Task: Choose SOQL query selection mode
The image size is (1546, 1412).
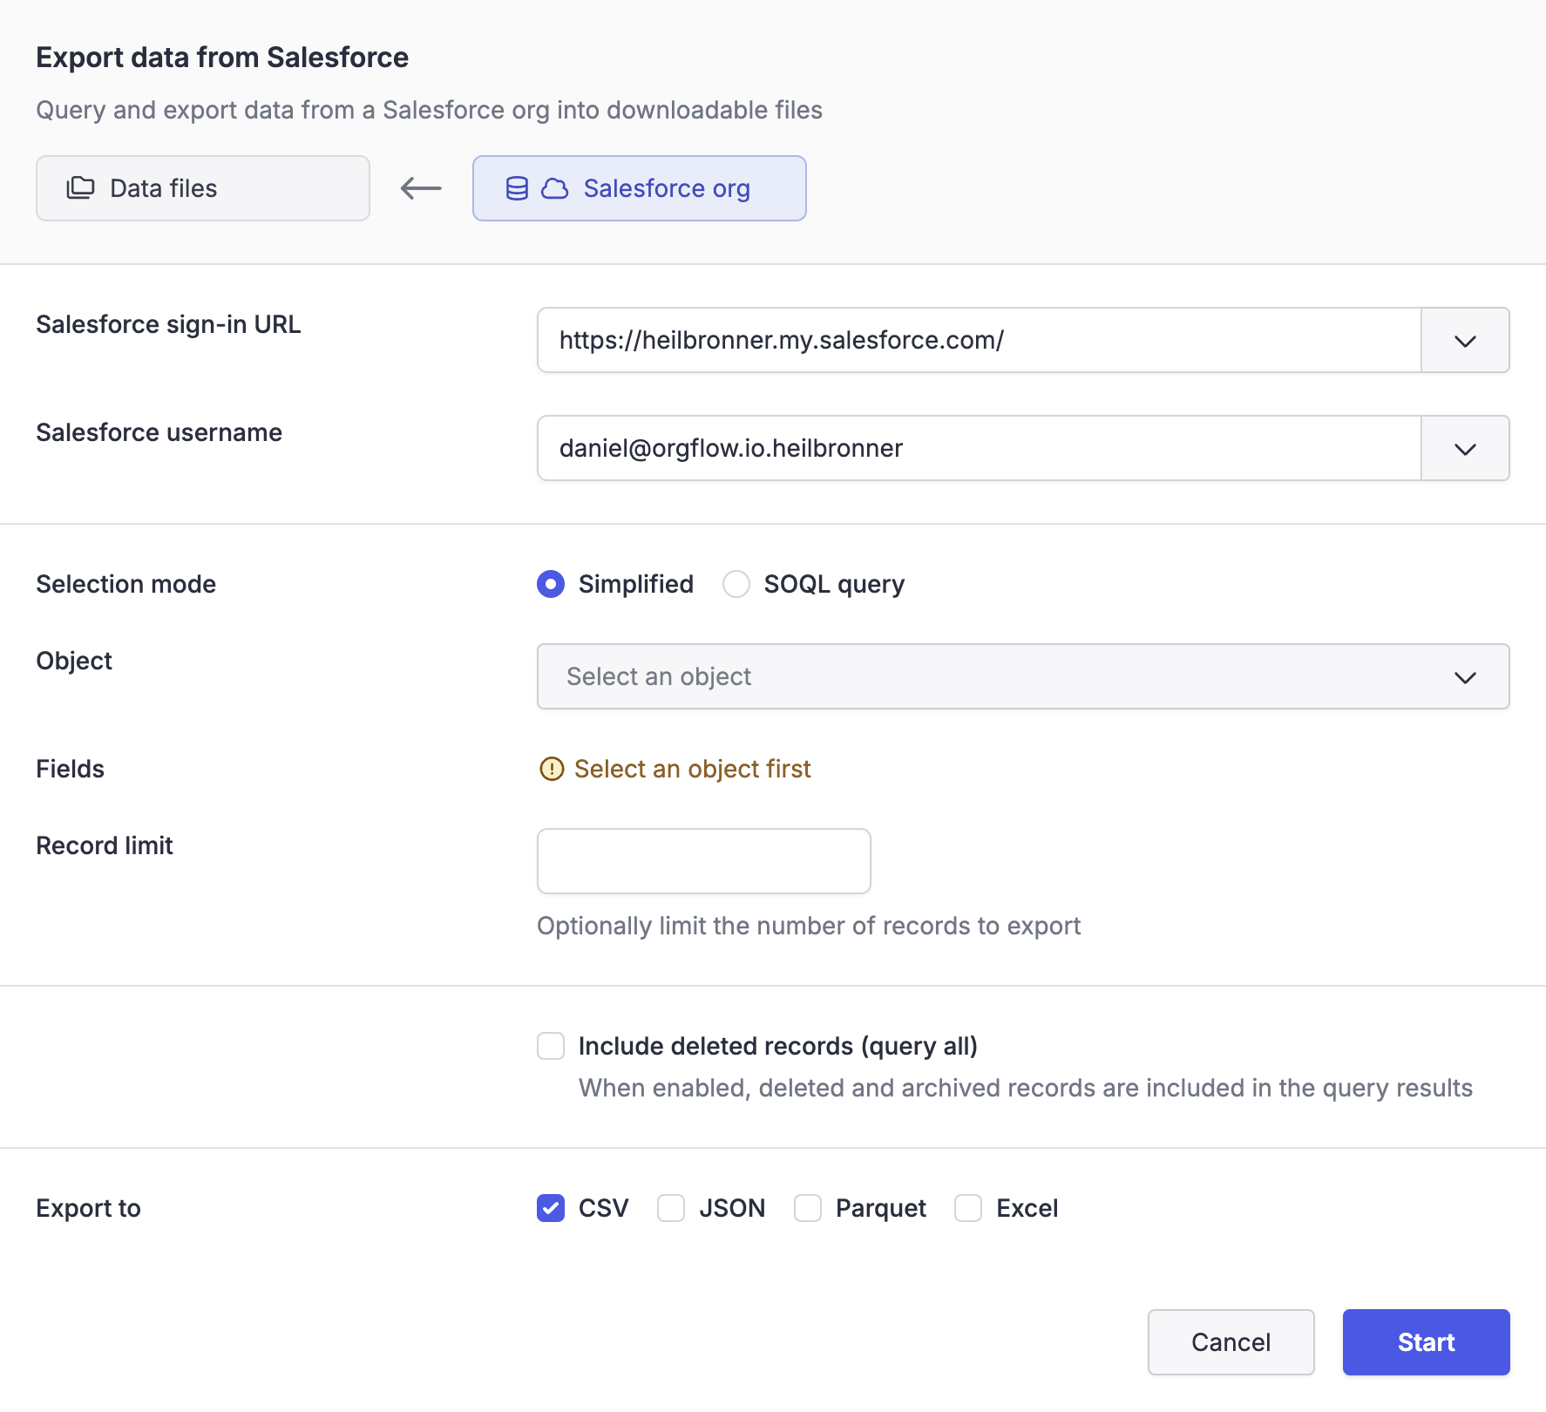Action: 736,584
